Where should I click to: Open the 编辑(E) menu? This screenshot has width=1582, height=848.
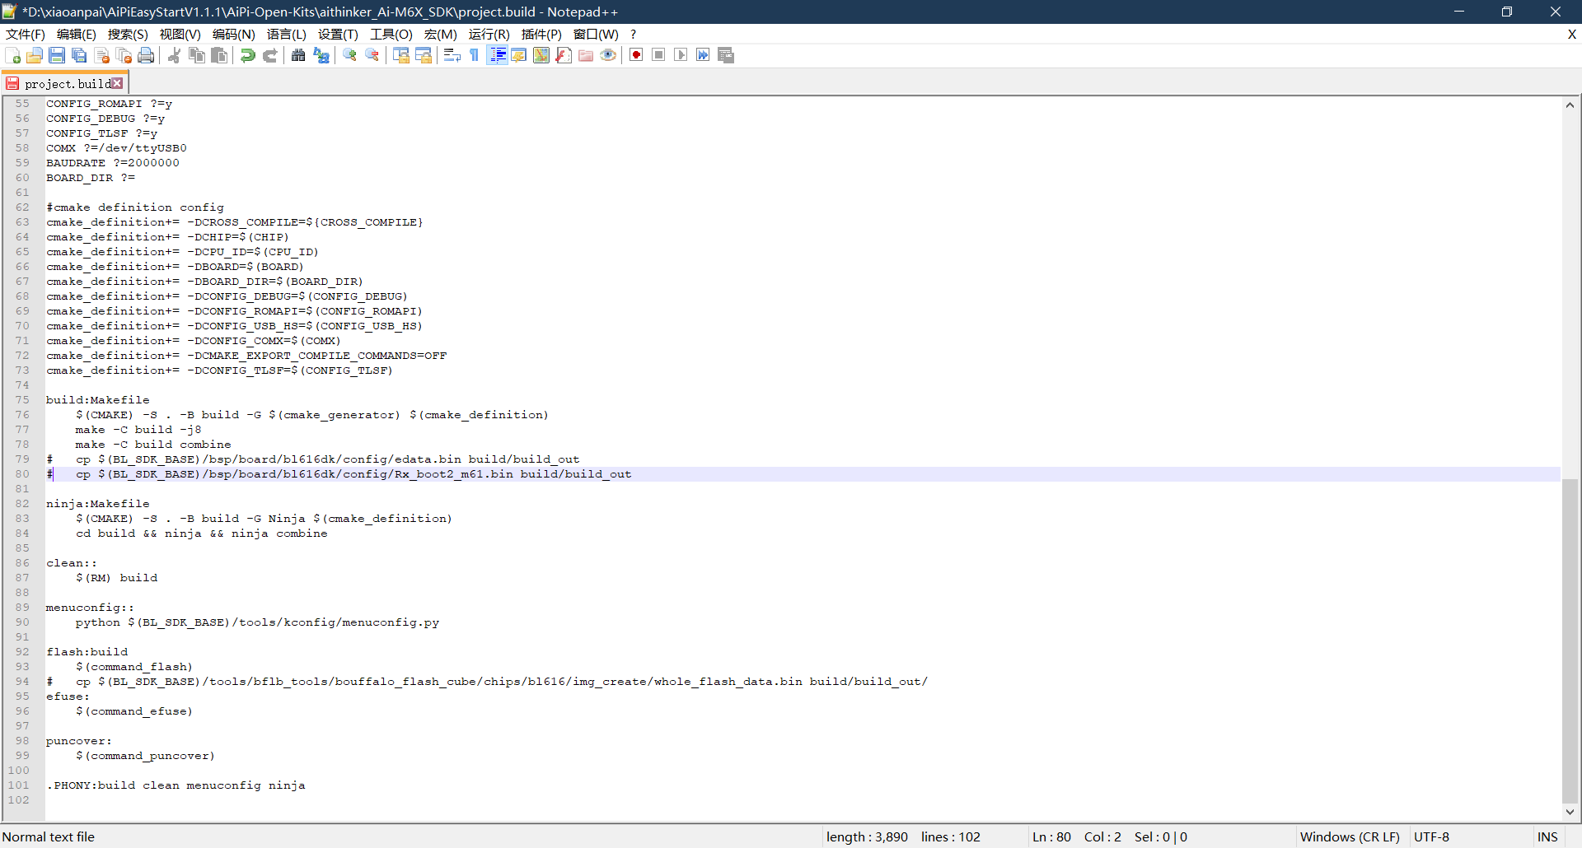click(77, 34)
